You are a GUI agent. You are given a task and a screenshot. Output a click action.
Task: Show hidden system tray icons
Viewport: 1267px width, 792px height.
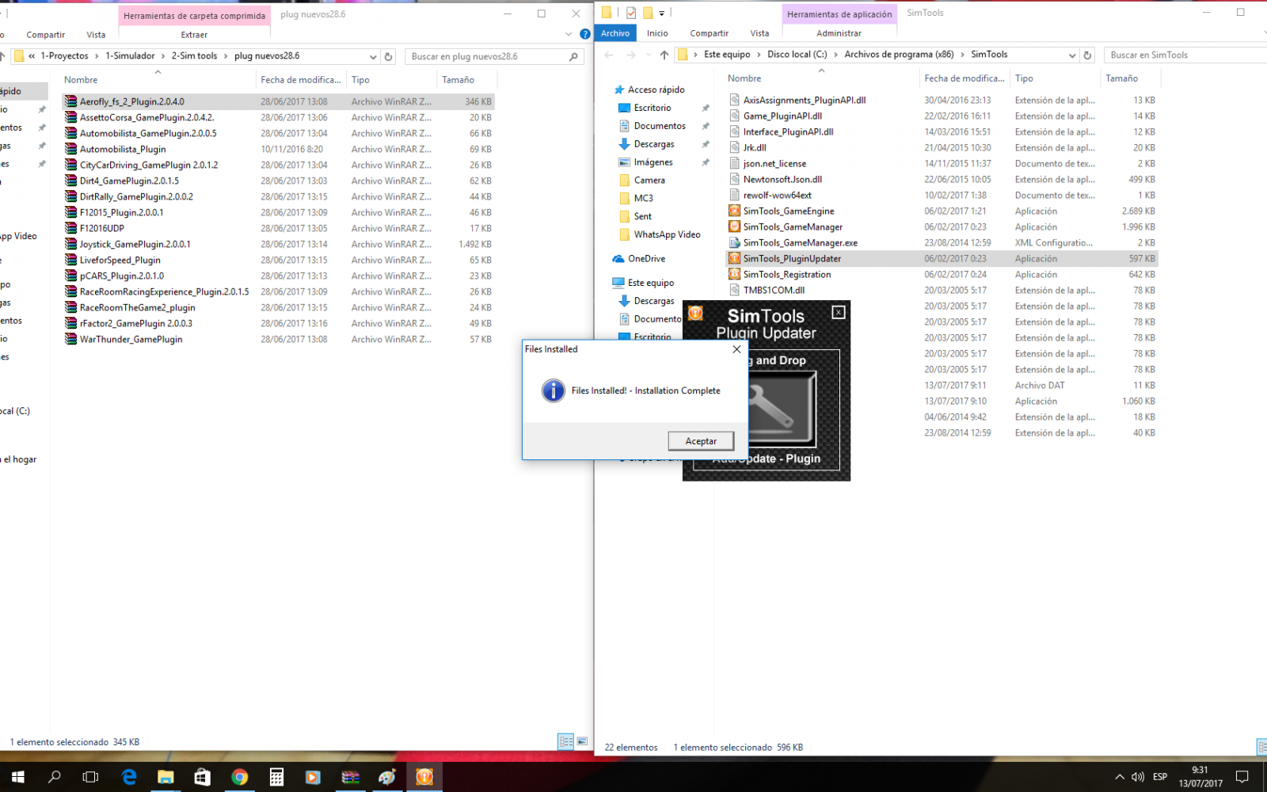pyautogui.click(x=1119, y=777)
